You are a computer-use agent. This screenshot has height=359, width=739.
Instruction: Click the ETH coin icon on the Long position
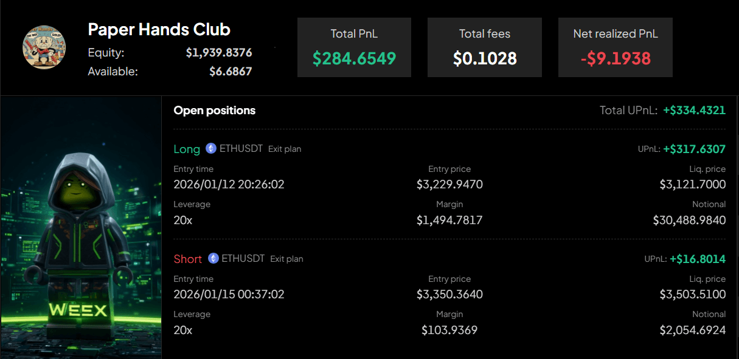tap(210, 148)
